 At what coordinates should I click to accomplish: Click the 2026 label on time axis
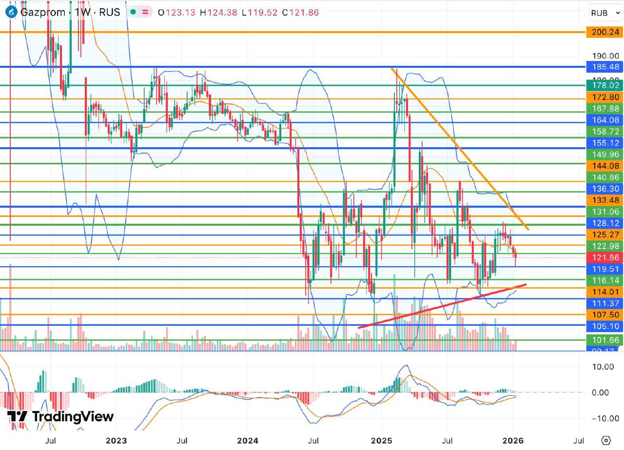513,441
